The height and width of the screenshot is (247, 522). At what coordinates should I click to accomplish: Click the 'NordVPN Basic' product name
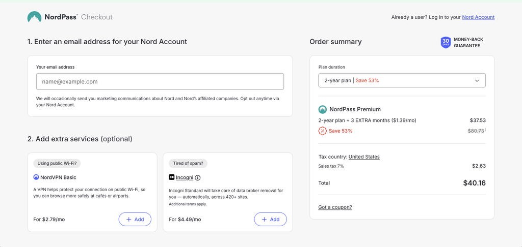coord(58,177)
